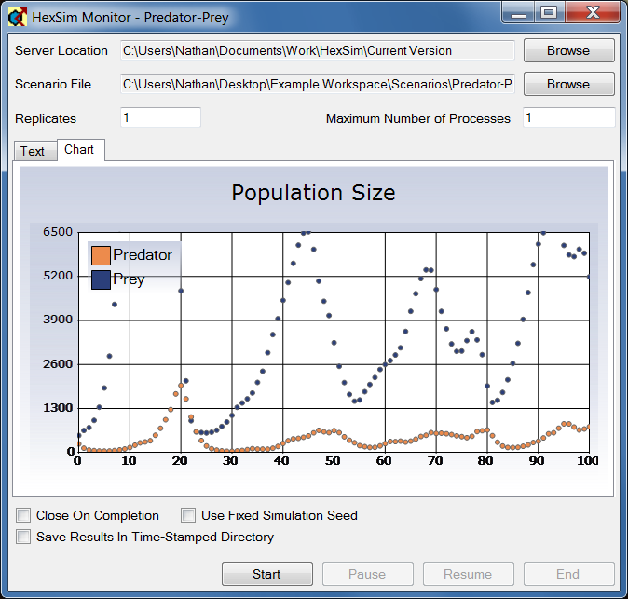Switch to the Text tab
Screen dimensions: 628x599
[x=35, y=151]
